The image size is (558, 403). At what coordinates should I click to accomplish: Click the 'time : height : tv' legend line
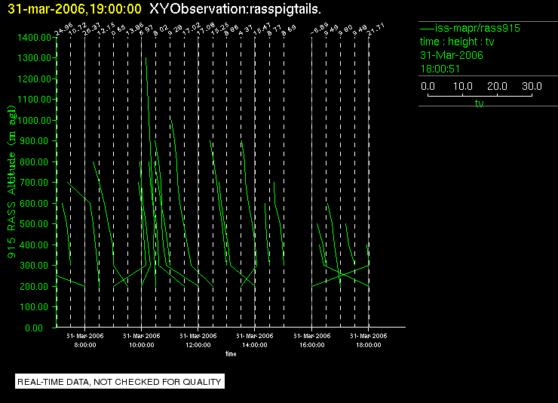[457, 42]
